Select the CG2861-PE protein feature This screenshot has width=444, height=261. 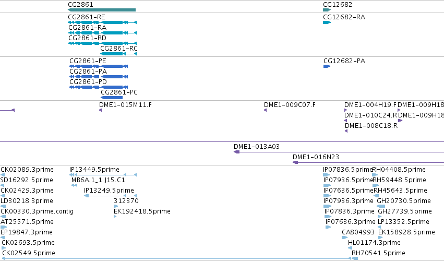[x=99, y=66]
